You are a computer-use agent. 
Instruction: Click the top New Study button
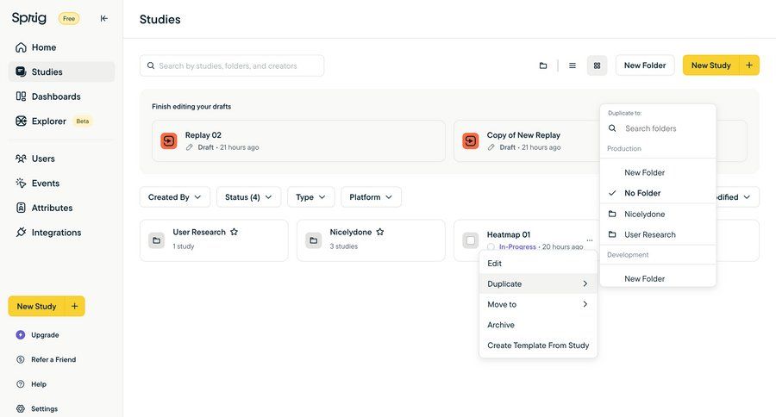[710, 65]
